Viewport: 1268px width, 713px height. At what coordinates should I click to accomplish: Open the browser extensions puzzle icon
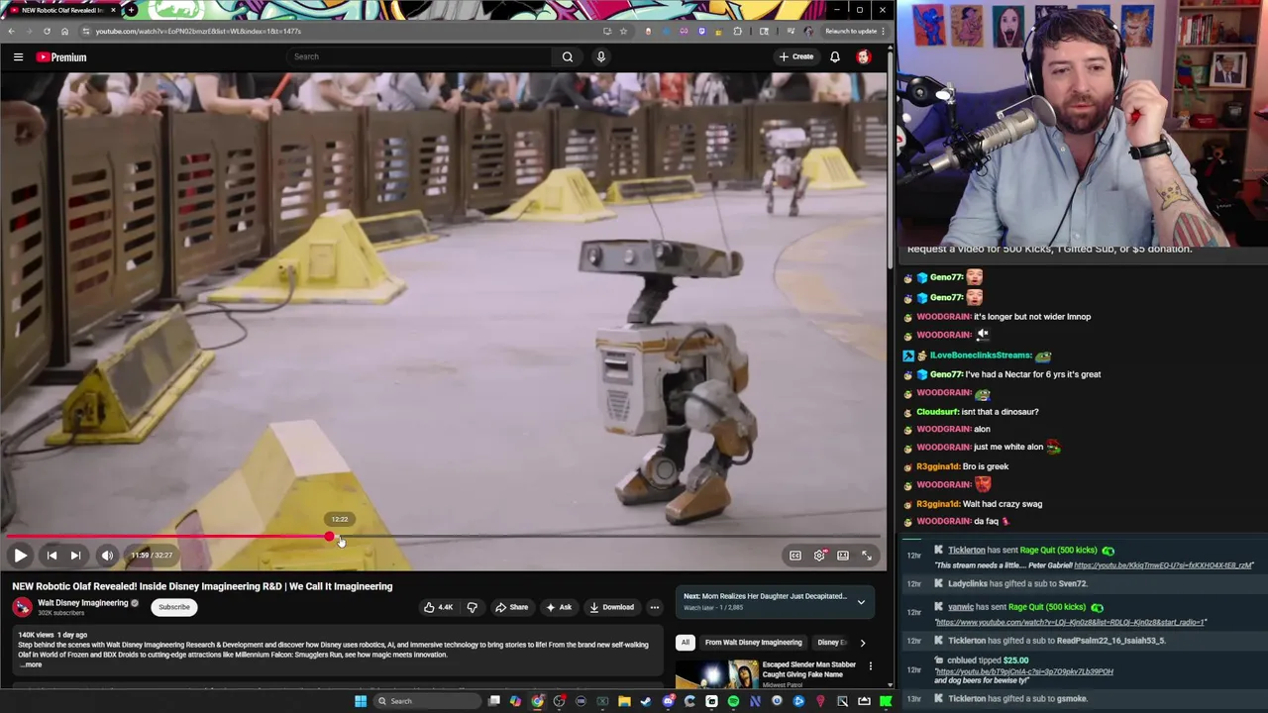(737, 31)
